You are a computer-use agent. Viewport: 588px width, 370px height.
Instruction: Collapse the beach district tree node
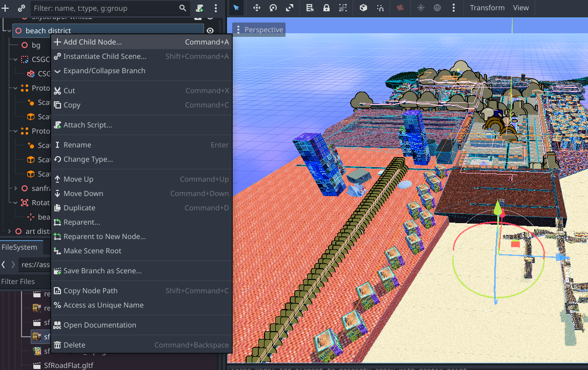point(9,31)
